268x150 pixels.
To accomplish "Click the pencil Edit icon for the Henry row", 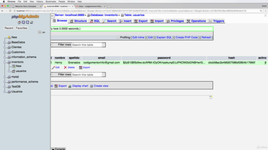I will click(x=53, y=67).
